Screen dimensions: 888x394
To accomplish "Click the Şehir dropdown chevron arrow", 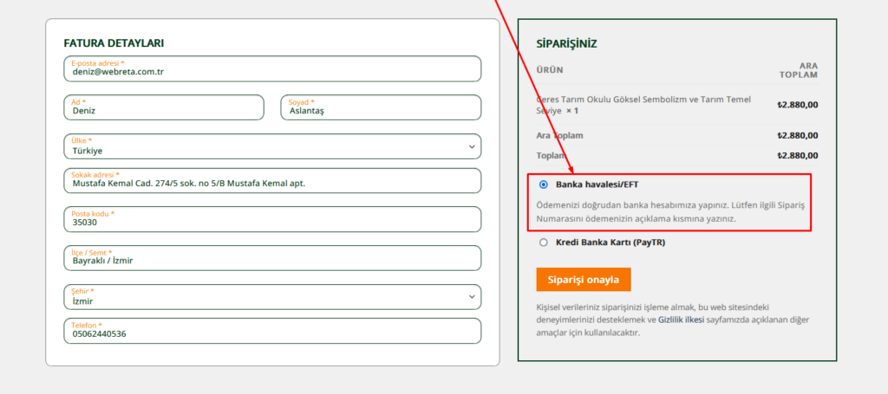I will pos(472,296).
